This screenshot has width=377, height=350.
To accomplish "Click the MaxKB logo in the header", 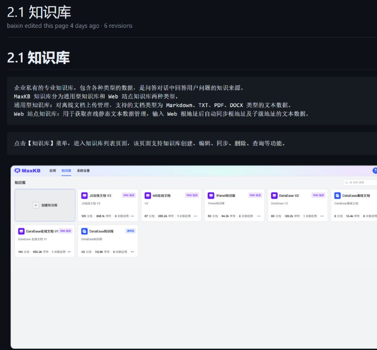I will coord(28,171).
